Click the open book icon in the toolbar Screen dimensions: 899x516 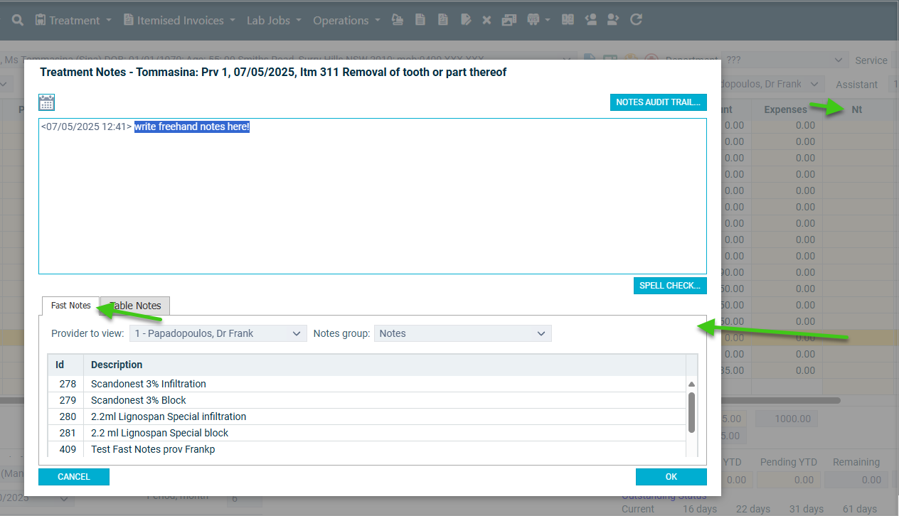(567, 20)
